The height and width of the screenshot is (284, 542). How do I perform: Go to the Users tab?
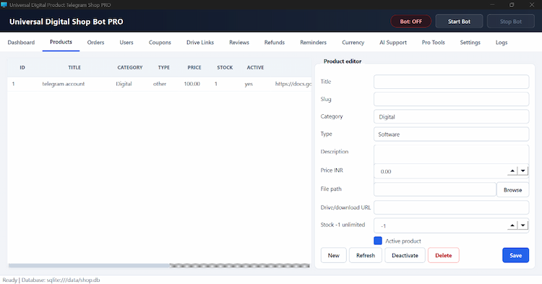(x=126, y=43)
